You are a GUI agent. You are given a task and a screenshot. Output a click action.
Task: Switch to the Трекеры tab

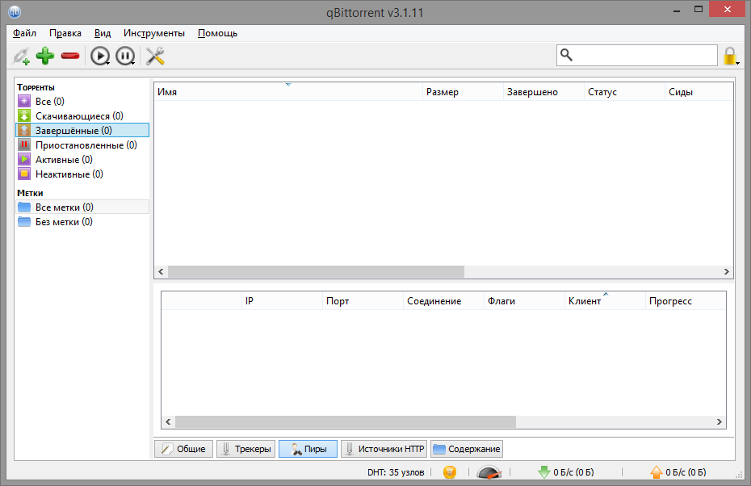coord(245,449)
